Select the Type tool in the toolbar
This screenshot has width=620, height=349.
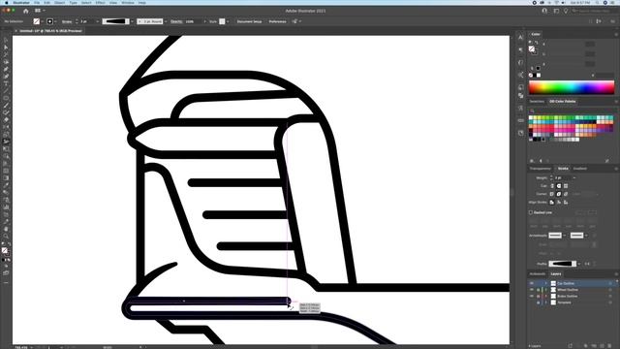(6, 83)
